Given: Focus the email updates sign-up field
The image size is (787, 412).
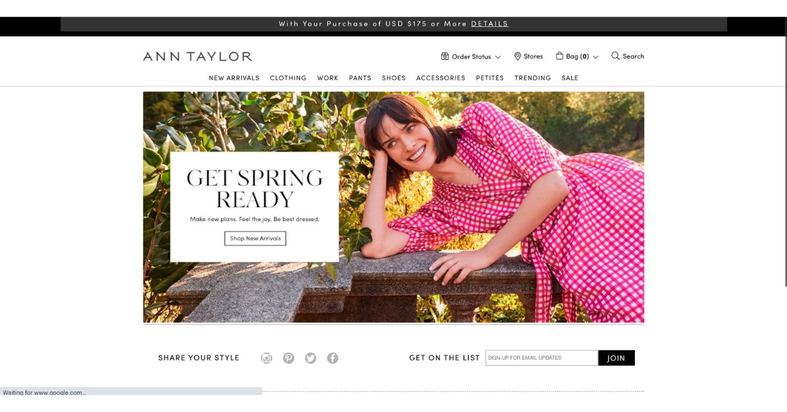Looking at the screenshot, I should pos(542,358).
